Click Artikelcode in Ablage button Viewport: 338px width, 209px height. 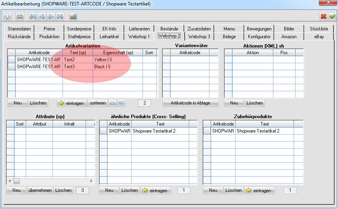pyautogui.click(x=190, y=103)
